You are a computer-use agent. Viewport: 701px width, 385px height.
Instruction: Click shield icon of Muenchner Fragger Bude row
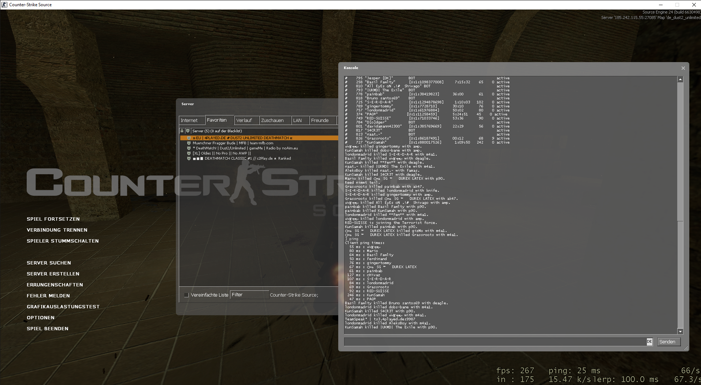coord(189,143)
